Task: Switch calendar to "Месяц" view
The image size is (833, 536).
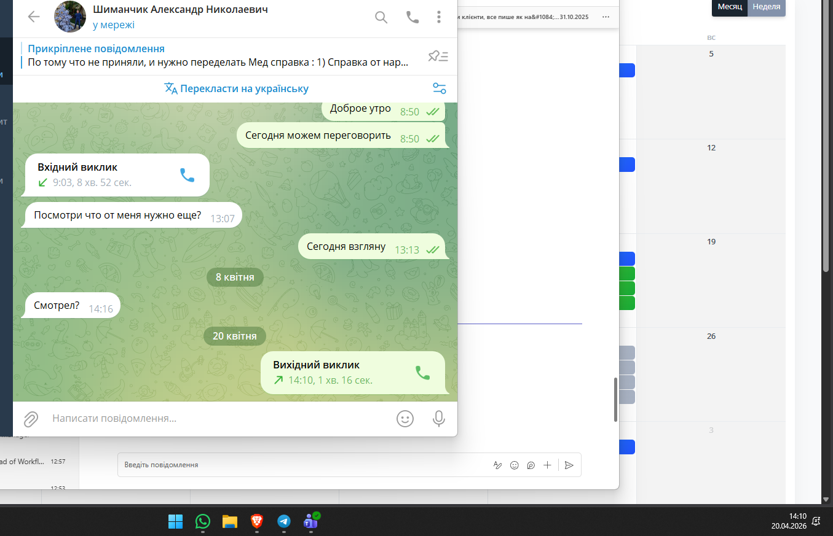Action: 730,7
